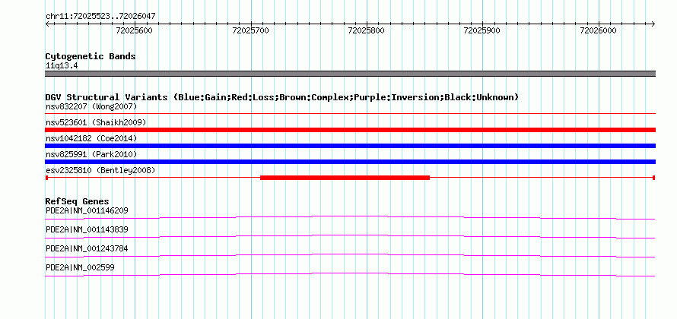Screen dimensions: 677x319
Task: Click ruler position 72026000
Action: click(x=598, y=30)
